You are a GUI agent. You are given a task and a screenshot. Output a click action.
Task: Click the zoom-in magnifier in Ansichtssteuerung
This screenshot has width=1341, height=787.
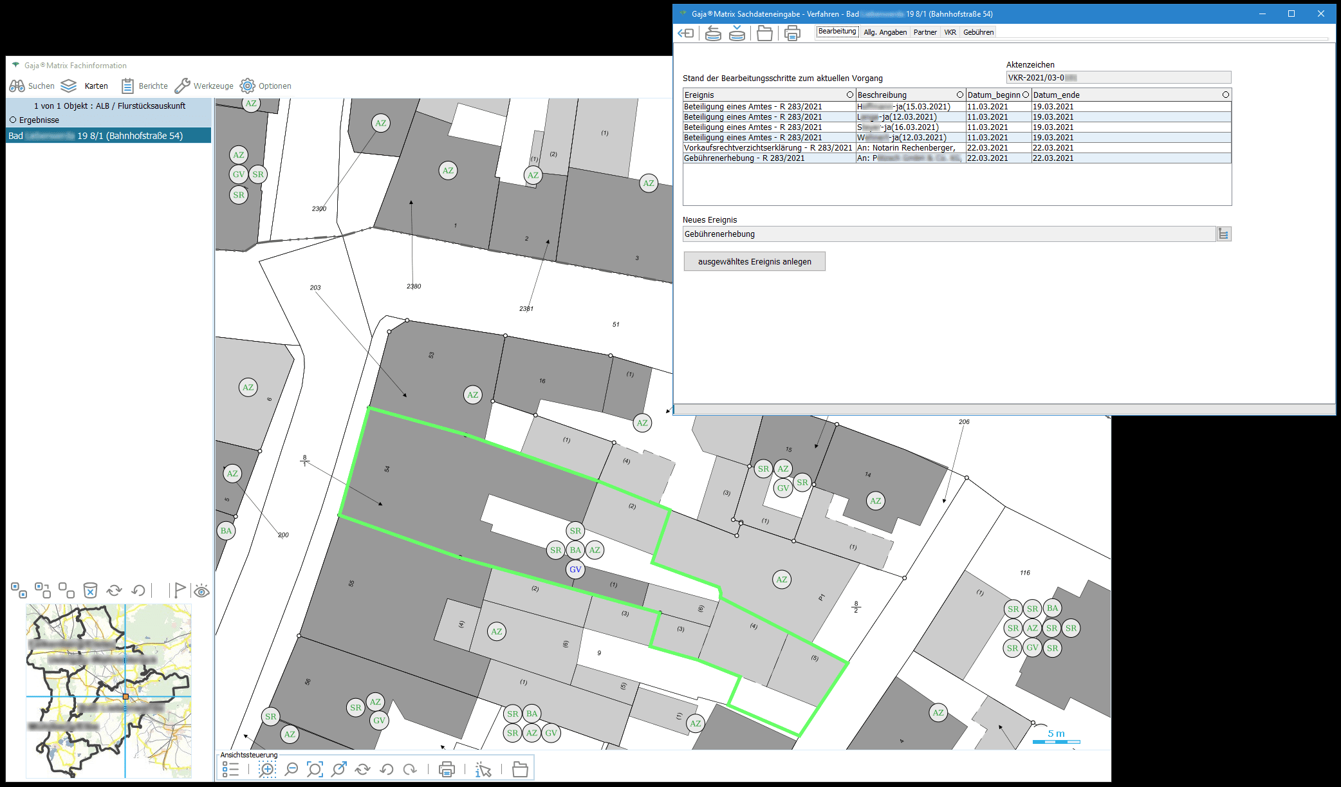pos(267,769)
